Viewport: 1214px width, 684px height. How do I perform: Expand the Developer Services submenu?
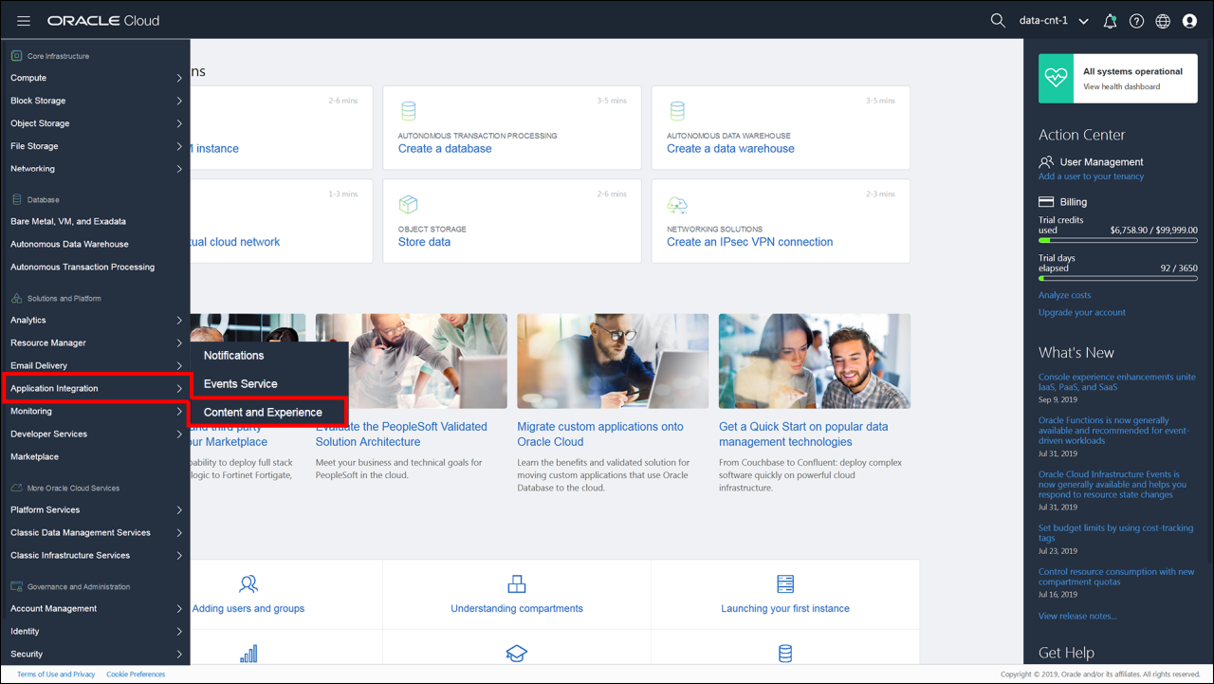(x=95, y=434)
